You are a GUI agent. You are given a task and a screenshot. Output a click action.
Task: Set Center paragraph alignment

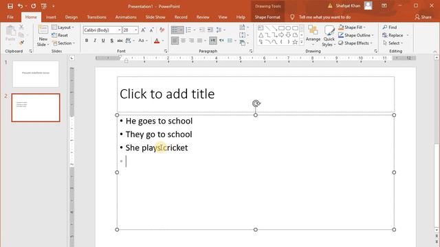pos(184,40)
